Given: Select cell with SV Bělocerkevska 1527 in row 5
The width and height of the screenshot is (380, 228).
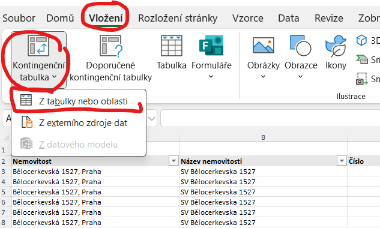Looking at the screenshot, I should [x=263, y=192].
